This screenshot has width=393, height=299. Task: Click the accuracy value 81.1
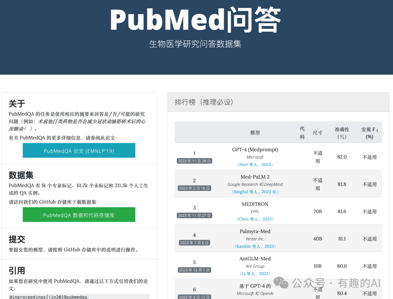pos(342,239)
